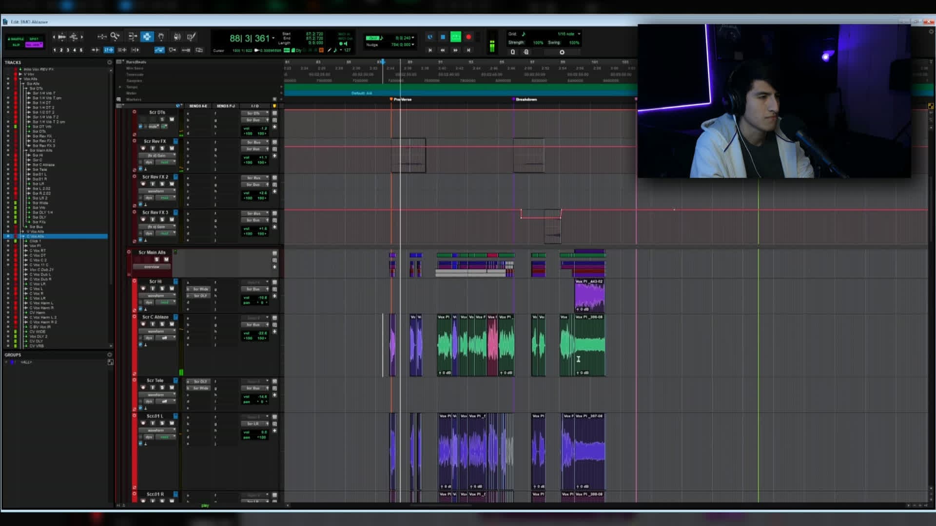Select the Zoomer tool
Screen dimensions: 936x526
(x=115, y=37)
